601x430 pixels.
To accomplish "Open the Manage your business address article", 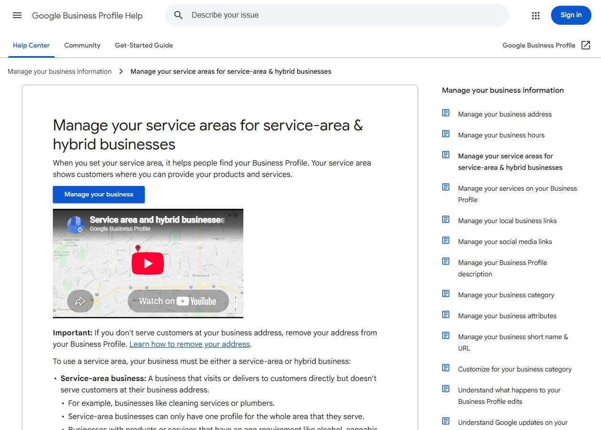I will coord(505,114).
